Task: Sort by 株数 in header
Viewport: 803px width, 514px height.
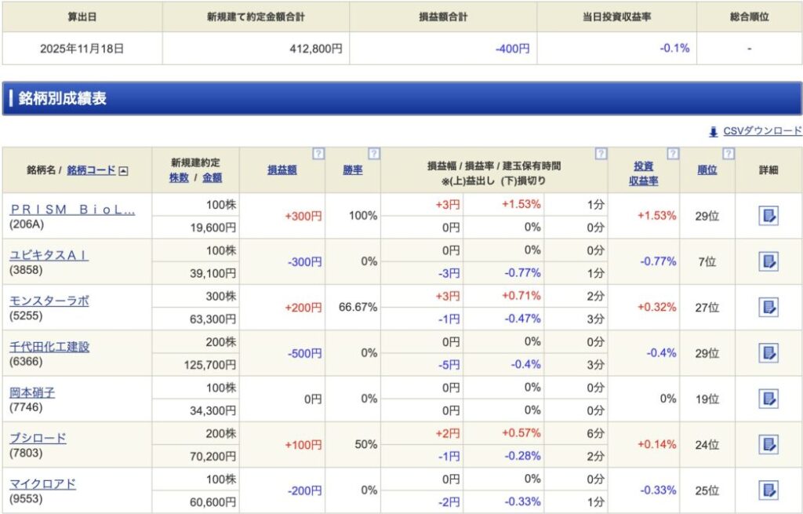Action: [x=179, y=178]
